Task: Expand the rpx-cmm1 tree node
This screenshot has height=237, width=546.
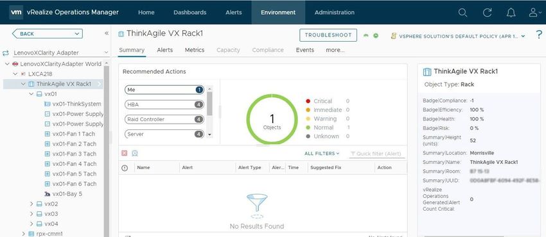Action: 23,234
